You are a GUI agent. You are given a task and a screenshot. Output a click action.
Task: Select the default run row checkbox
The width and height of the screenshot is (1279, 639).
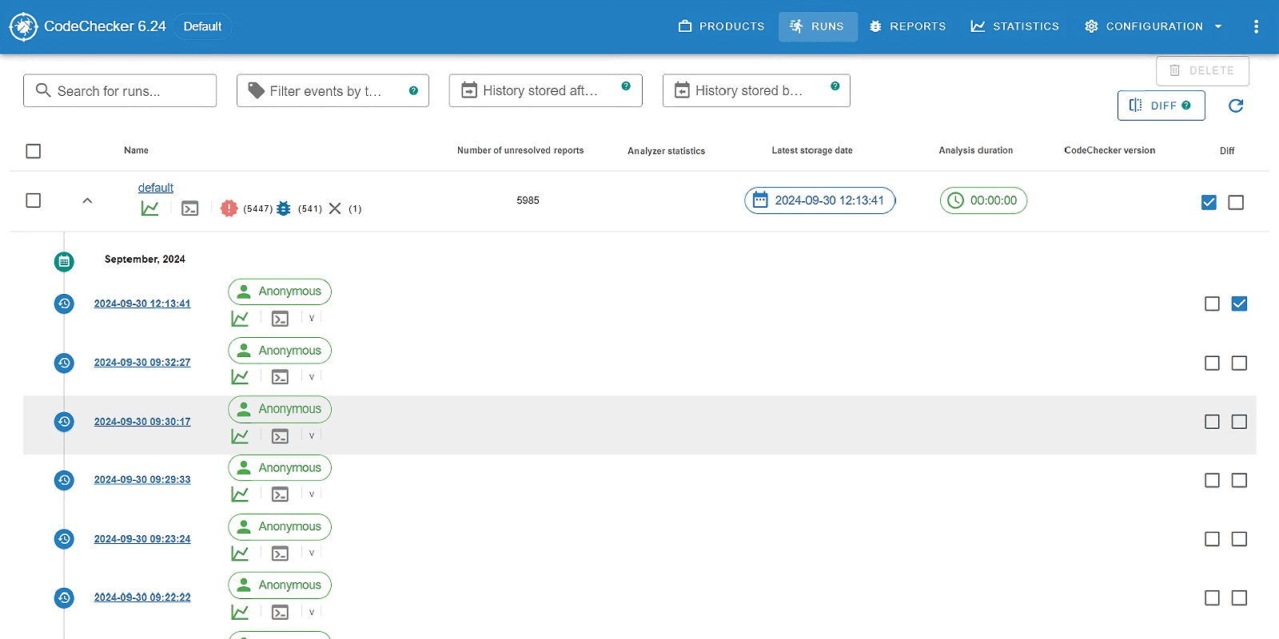[34, 200]
